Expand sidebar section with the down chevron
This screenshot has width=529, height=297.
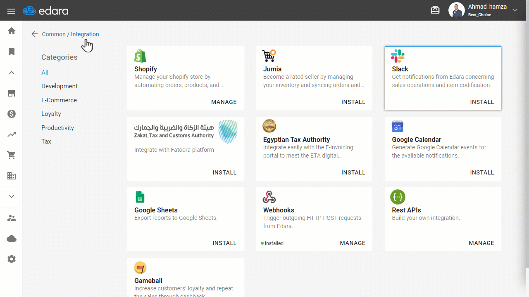tap(12, 197)
